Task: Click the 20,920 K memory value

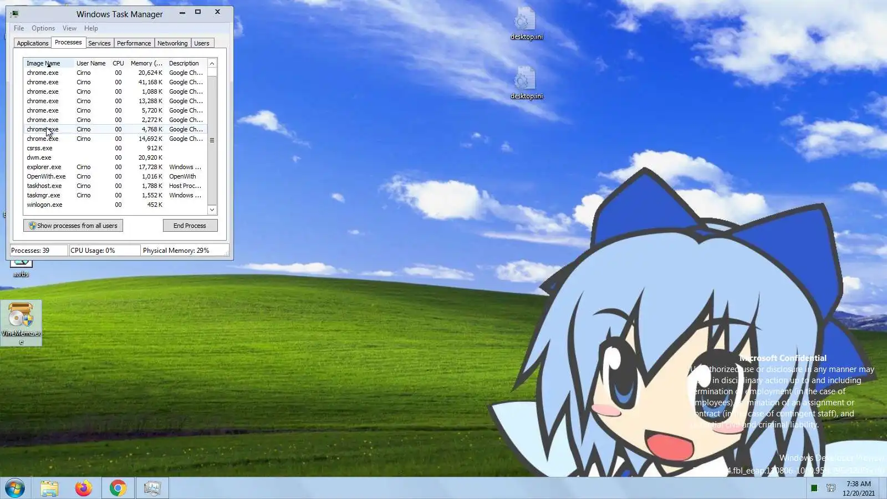Action: (x=151, y=157)
